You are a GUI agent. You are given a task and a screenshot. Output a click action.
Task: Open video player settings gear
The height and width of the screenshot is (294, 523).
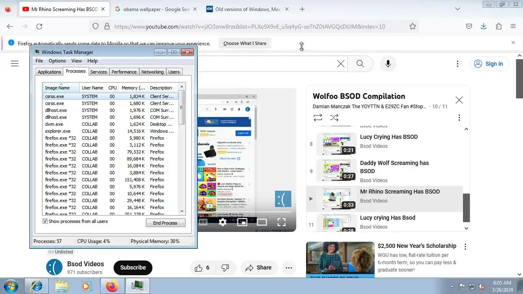[223, 222]
